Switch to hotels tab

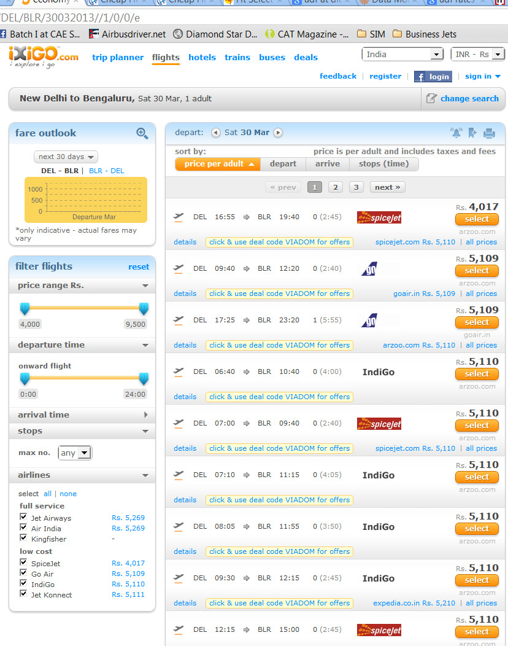point(202,57)
